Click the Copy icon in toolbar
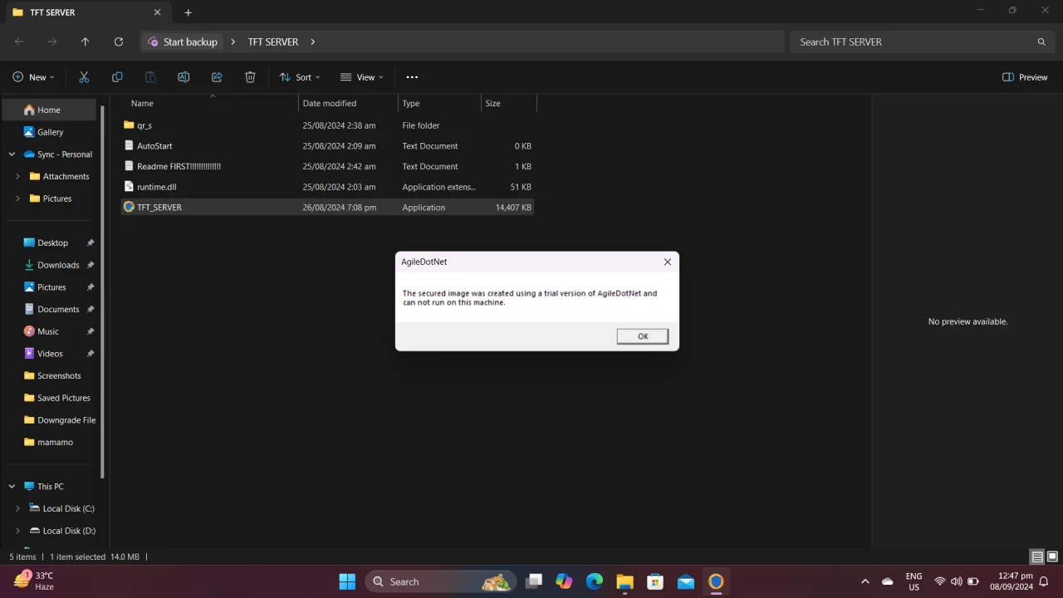 [x=117, y=77]
